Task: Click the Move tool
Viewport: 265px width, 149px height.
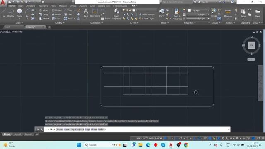Action: click(44, 10)
